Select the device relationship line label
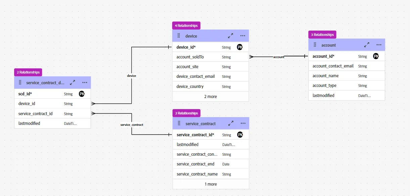The height and width of the screenshot is (196, 410). 132,76
